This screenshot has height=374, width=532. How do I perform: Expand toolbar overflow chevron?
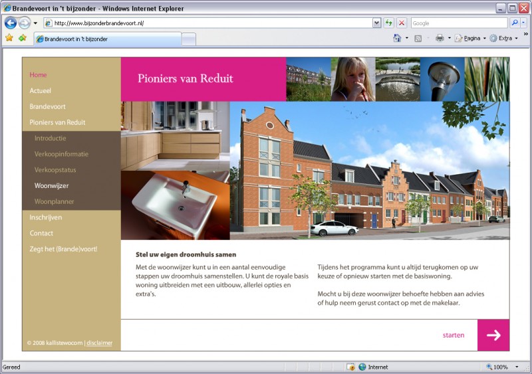point(525,35)
